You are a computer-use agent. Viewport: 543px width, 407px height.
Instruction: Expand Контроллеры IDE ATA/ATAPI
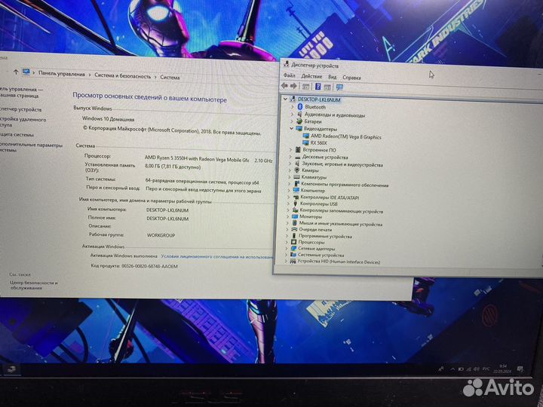[x=289, y=197]
